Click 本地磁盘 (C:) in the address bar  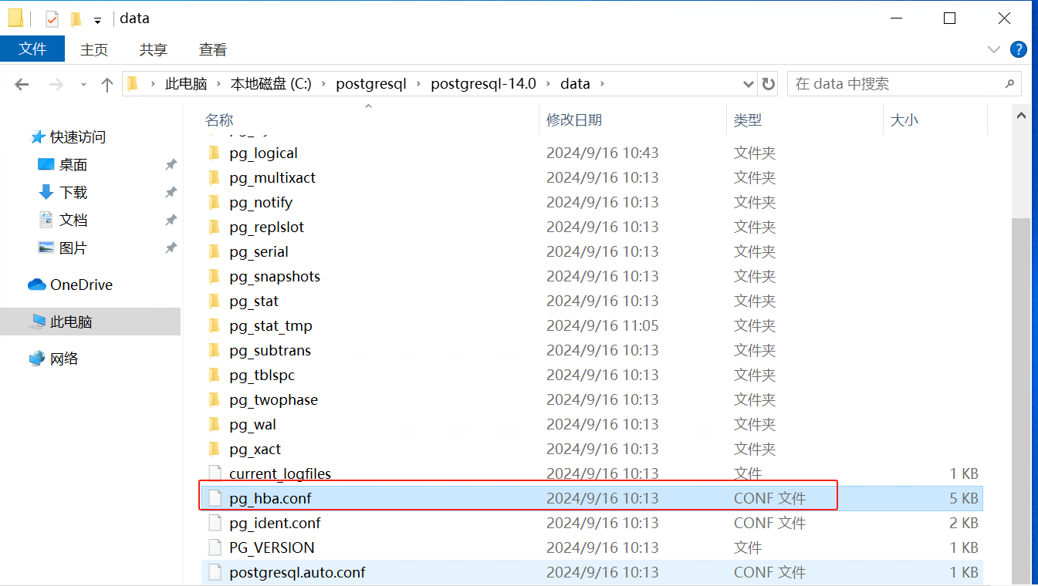pos(271,84)
